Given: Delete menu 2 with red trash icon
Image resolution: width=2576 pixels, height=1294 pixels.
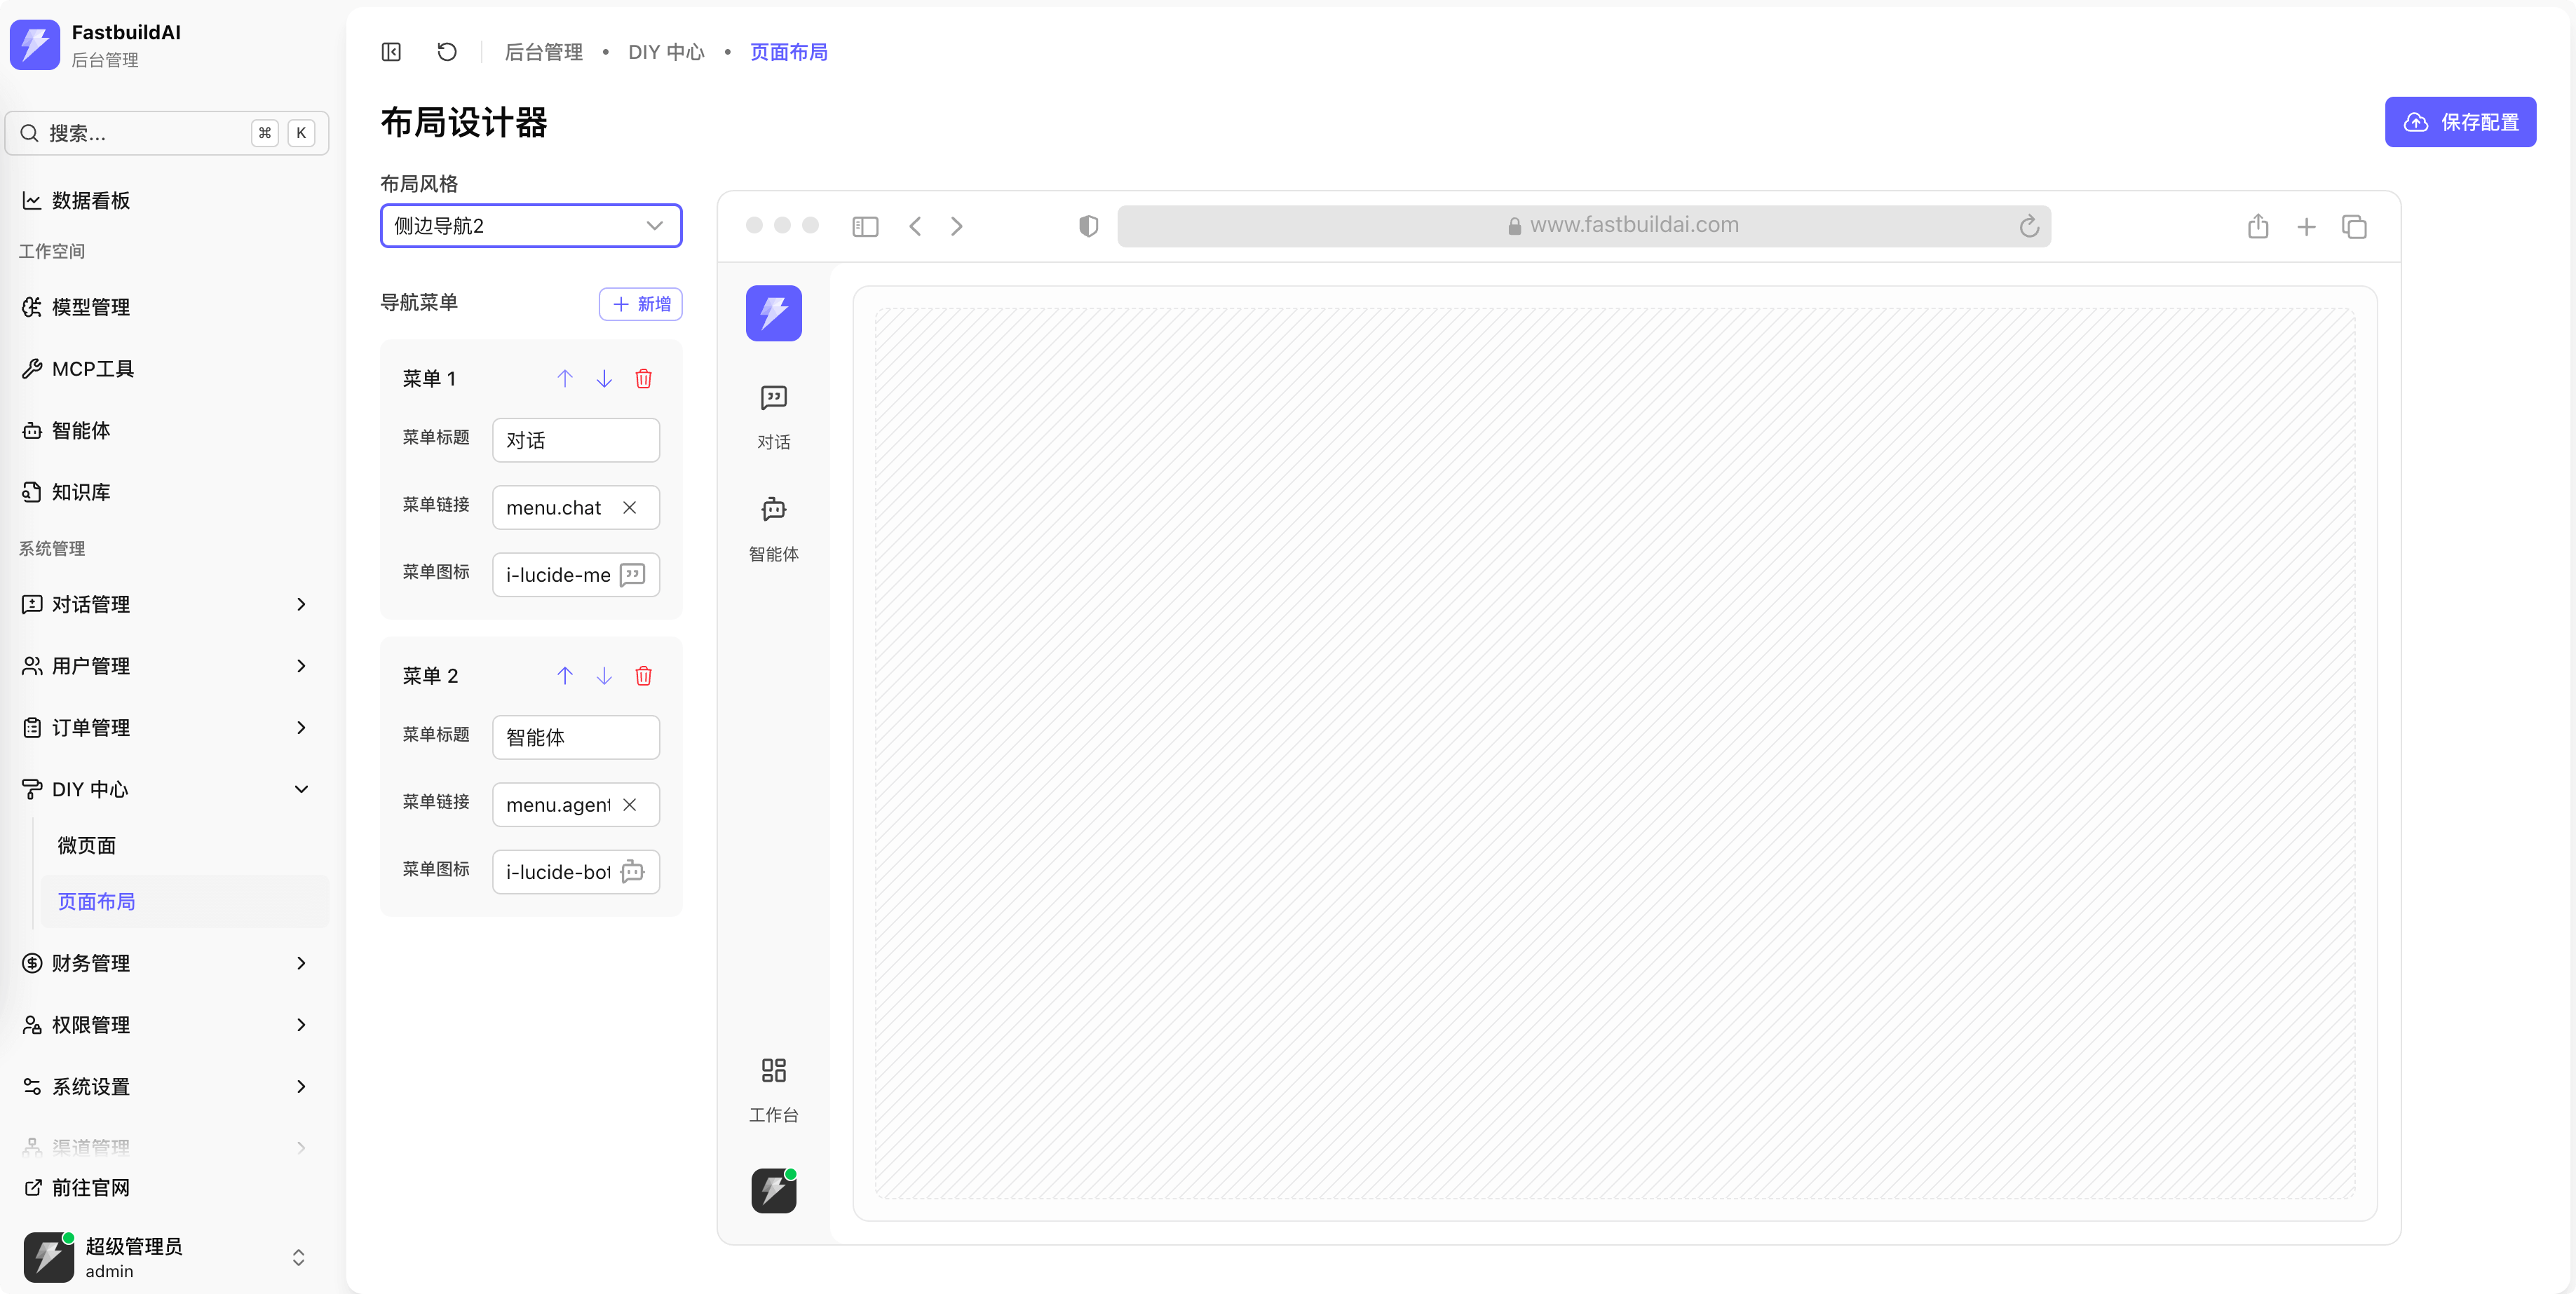Looking at the screenshot, I should [643, 676].
